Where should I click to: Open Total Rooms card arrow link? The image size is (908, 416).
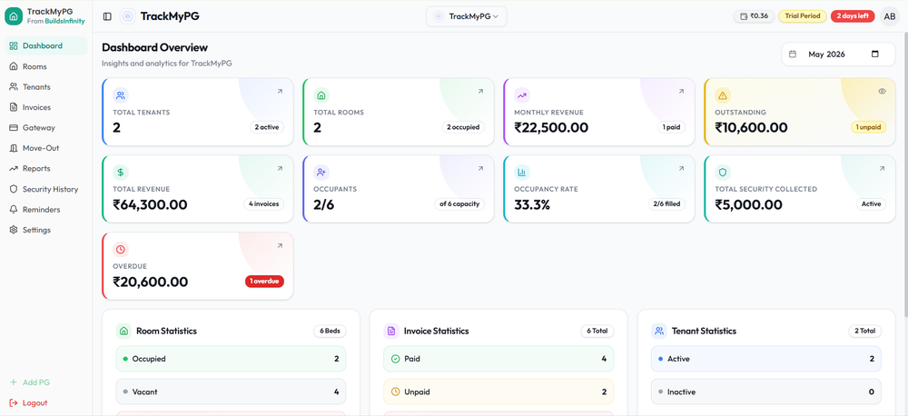[480, 92]
